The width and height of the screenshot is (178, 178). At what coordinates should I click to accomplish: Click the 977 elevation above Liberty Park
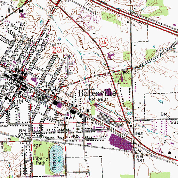coord(37,146)
